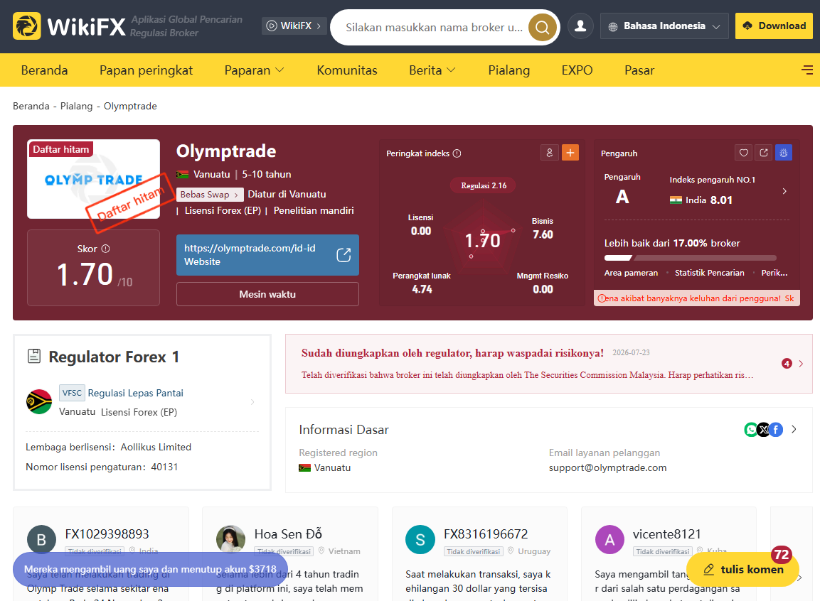Click the X share icon in Informasi Dasar
This screenshot has height=601, width=820.
pyautogui.click(x=764, y=429)
